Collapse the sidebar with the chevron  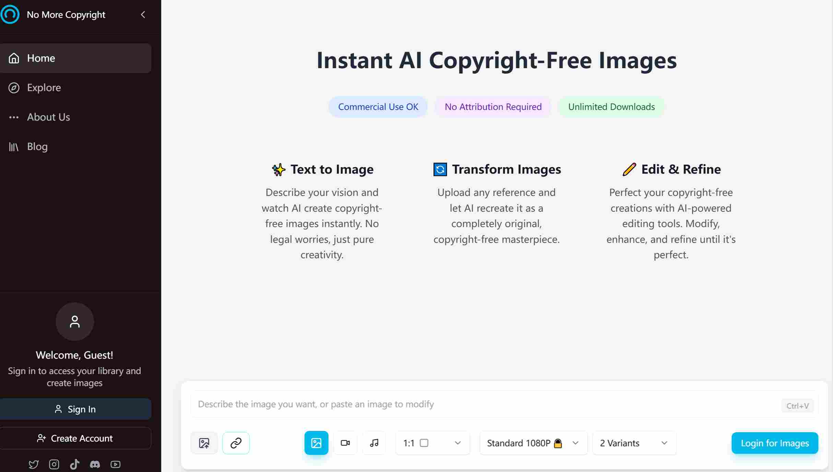143,14
